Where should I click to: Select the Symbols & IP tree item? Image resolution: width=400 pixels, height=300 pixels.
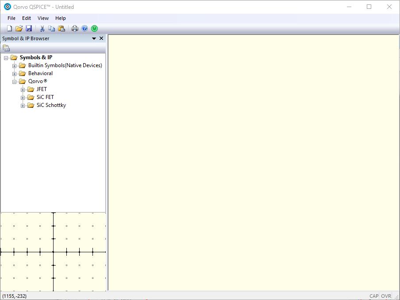36,57
